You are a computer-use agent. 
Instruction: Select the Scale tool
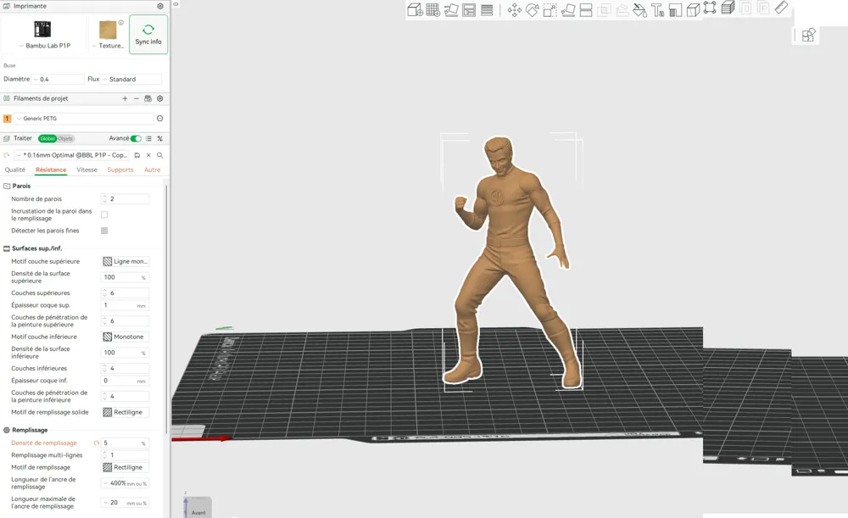click(x=550, y=10)
